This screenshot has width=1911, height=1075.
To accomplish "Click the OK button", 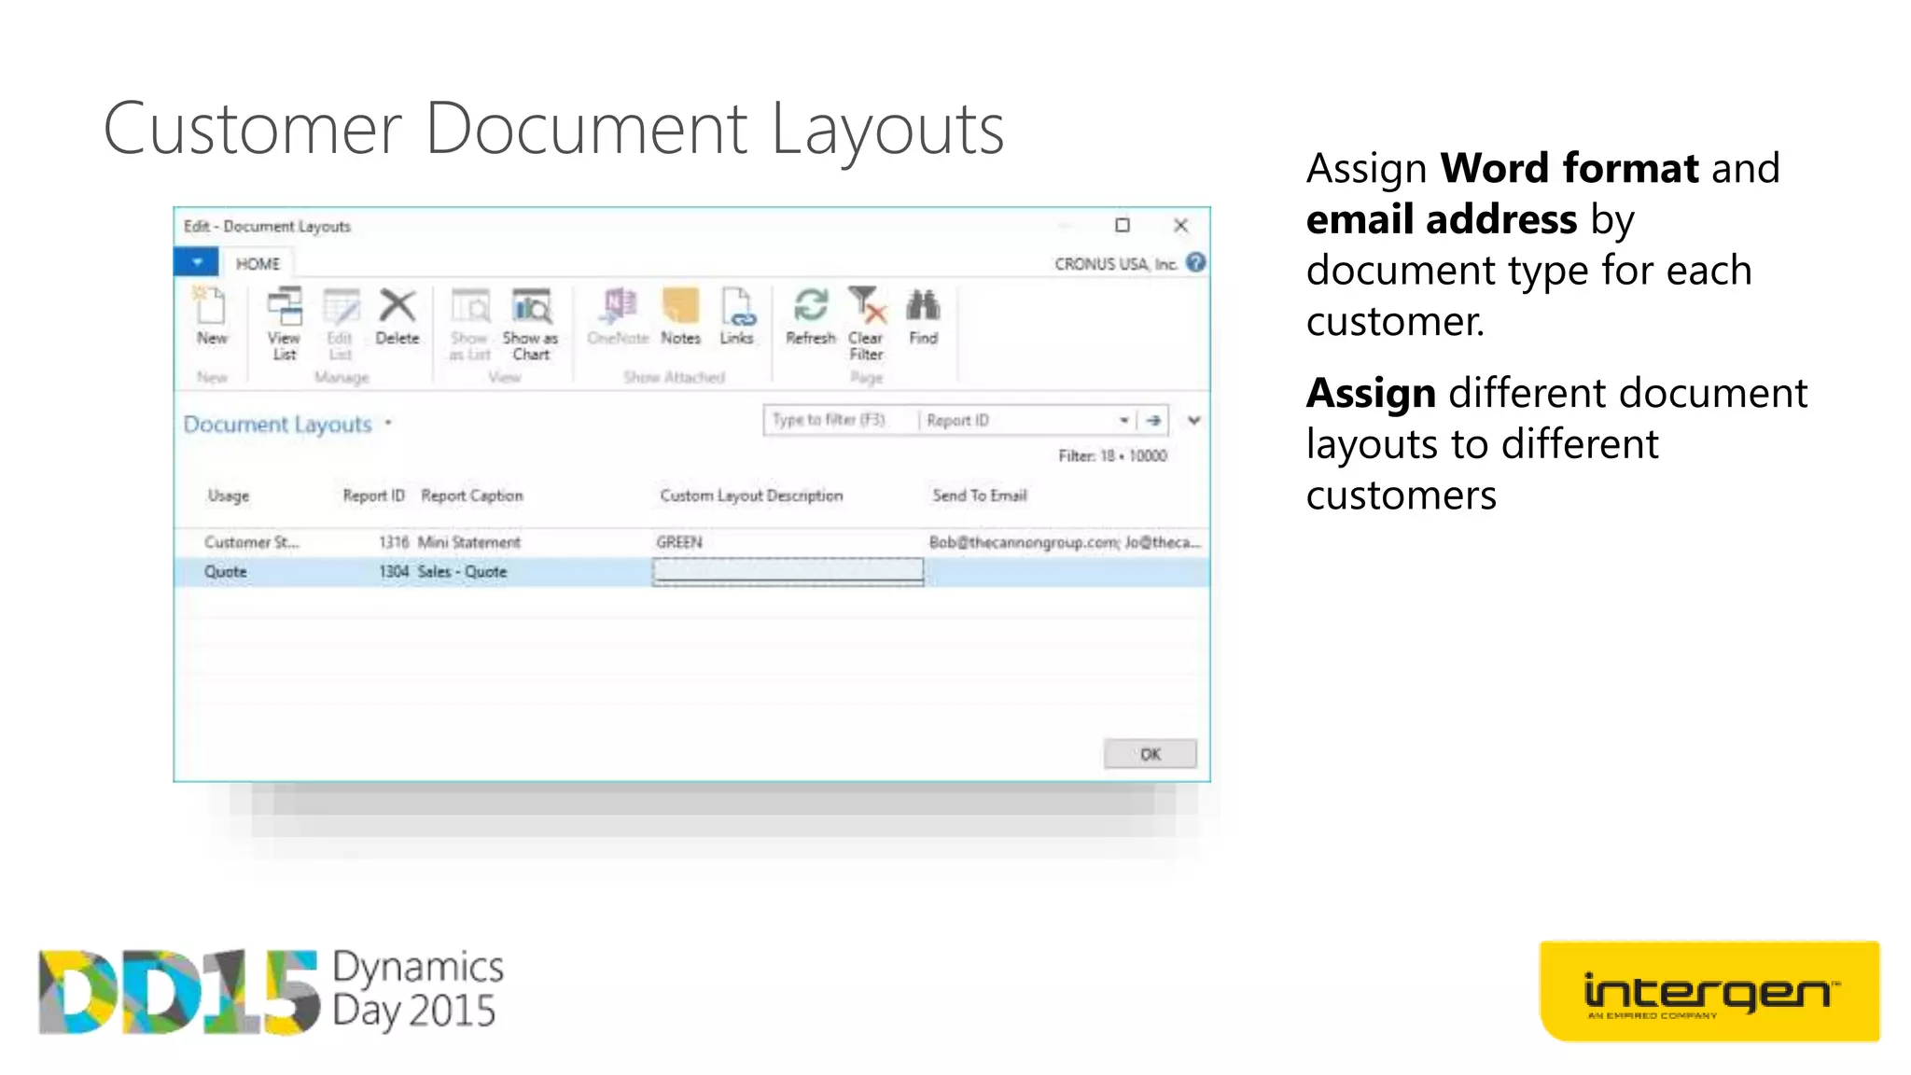I will coord(1150,754).
